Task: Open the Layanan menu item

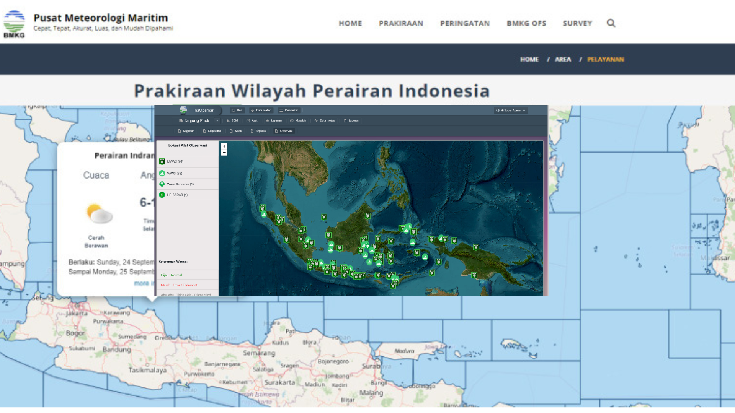Action: 274,120
